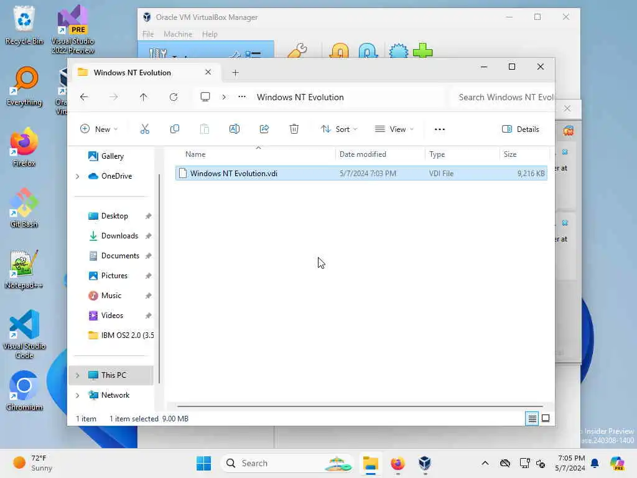This screenshot has height=478, width=637.
Task: Toggle the Details pane button
Action: pos(521,129)
